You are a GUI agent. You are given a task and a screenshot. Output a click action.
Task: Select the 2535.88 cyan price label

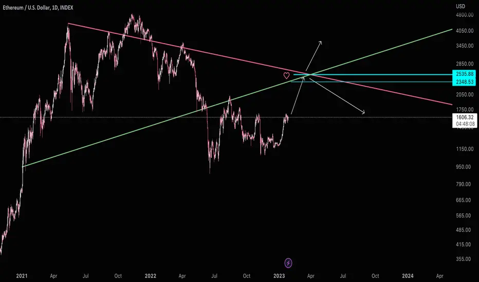click(x=464, y=74)
